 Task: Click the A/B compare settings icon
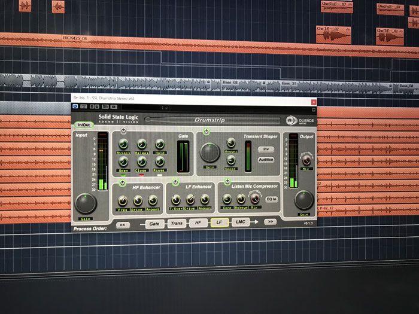tap(84, 106)
